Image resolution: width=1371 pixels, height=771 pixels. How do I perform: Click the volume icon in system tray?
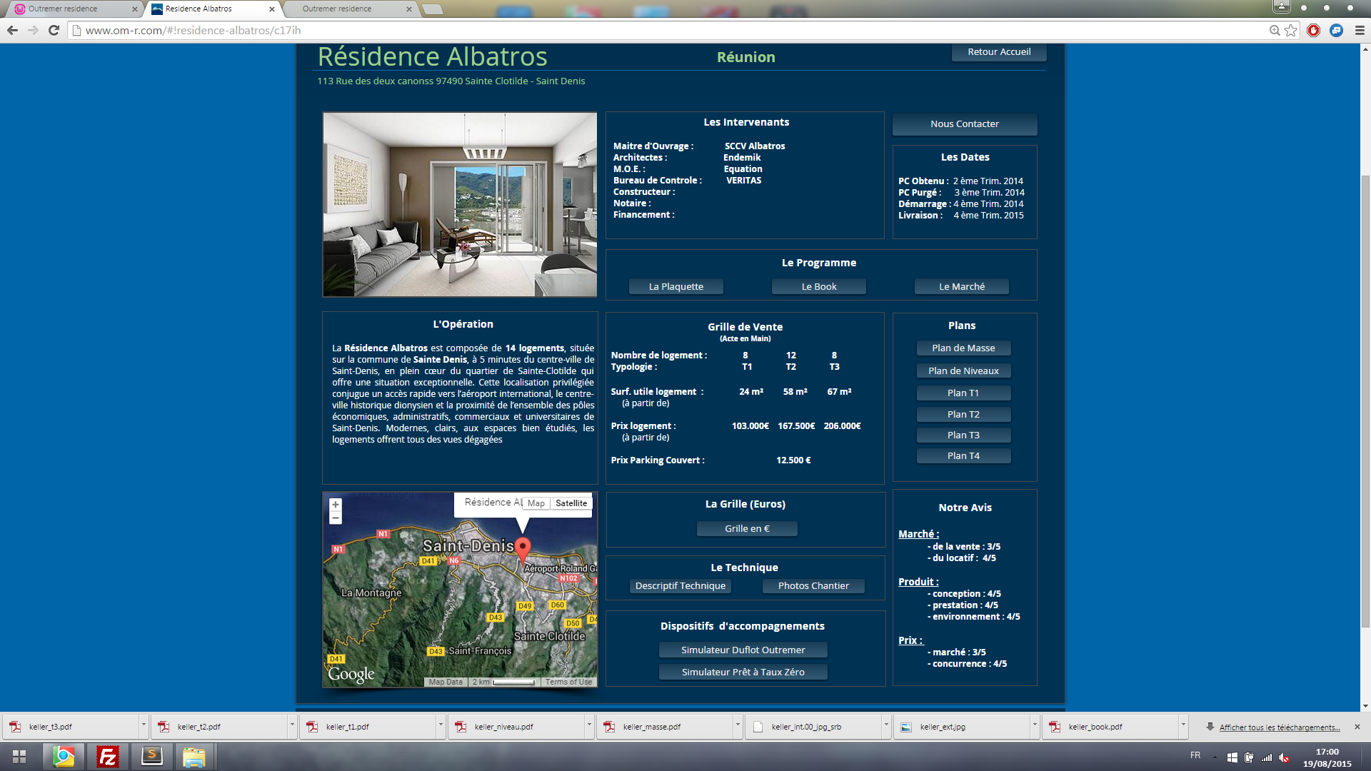tap(1284, 757)
